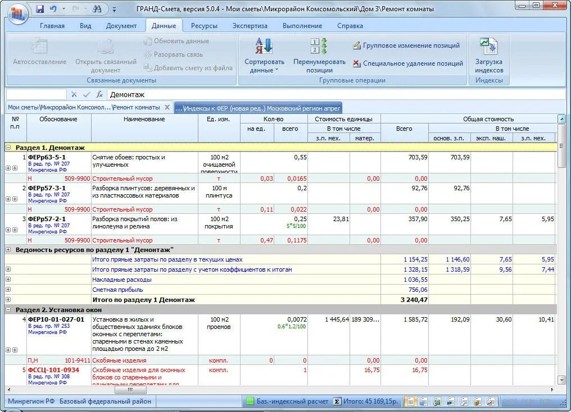The height and width of the screenshot is (412, 571).
Task: Click Специальное удаление позиций
Action: click(x=408, y=63)
